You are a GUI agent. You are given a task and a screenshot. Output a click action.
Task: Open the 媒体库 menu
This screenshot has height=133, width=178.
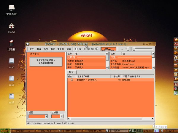tap(60, 49)
